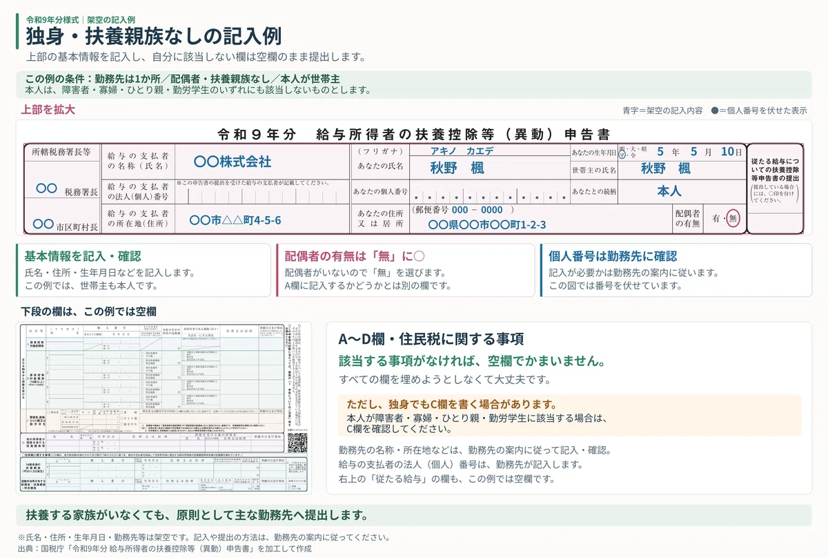Image resolution: width=828 pixels, height=558 pixels.
Task: Click the line すべての欄を埋めようとしなくて大丈夫です。
Action: tap(444, 380)
